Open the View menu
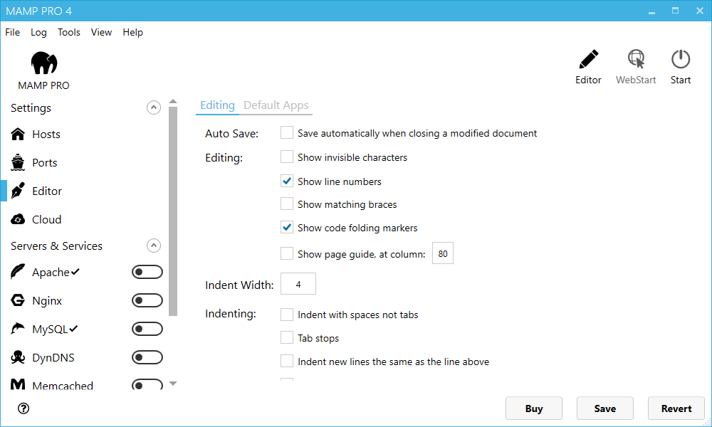The width and height of the screenshot is (712, 427). pyautogui.click(x=101, y=32)
